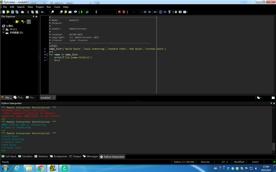276x172 pixels.
Task: Open the Variables tab
Action: (25, 156)
